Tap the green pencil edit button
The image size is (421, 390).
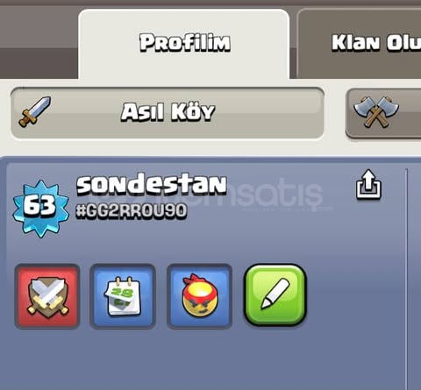[275, 295]
